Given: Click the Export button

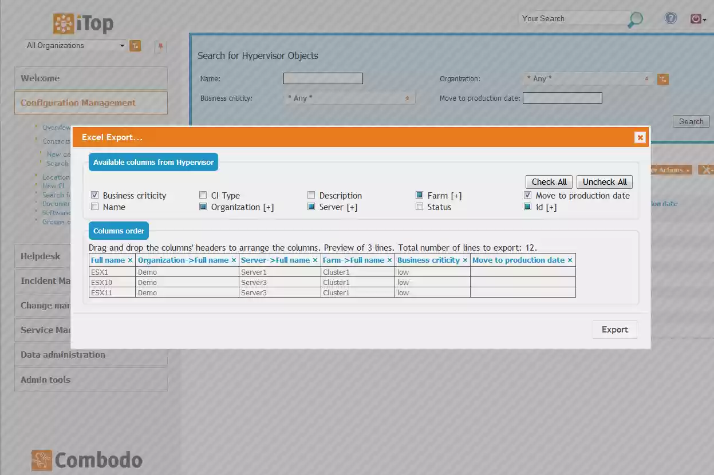Looking at the screenshot, I should pos(614,329).
